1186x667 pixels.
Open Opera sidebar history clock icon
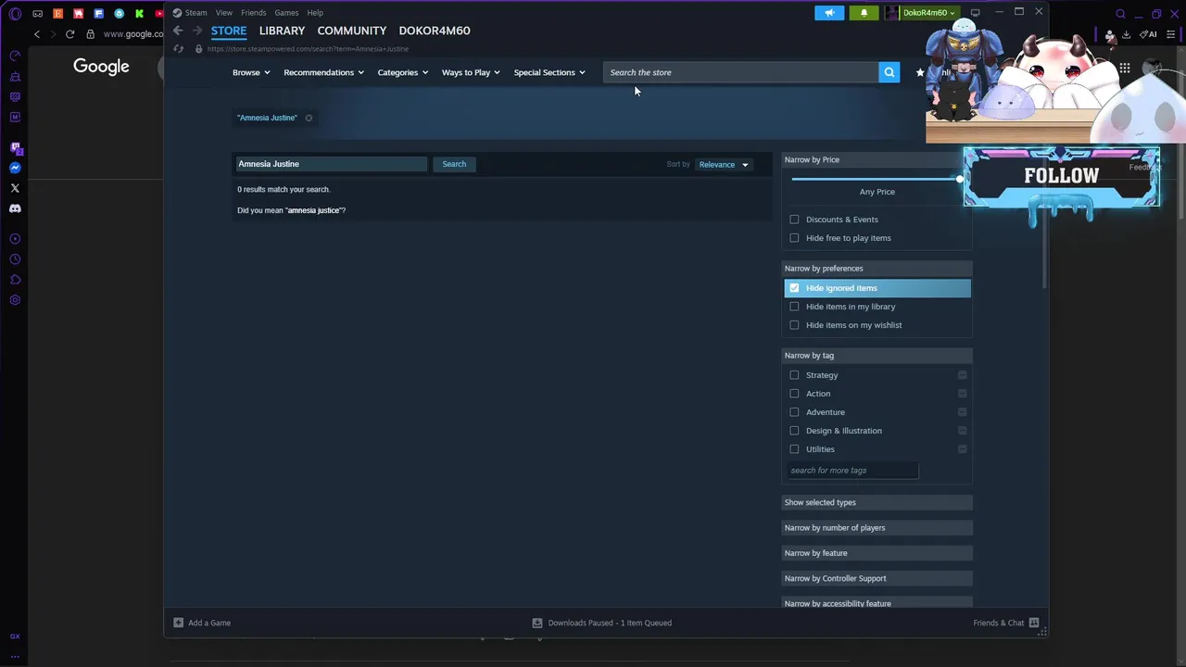tap(15, 259)
